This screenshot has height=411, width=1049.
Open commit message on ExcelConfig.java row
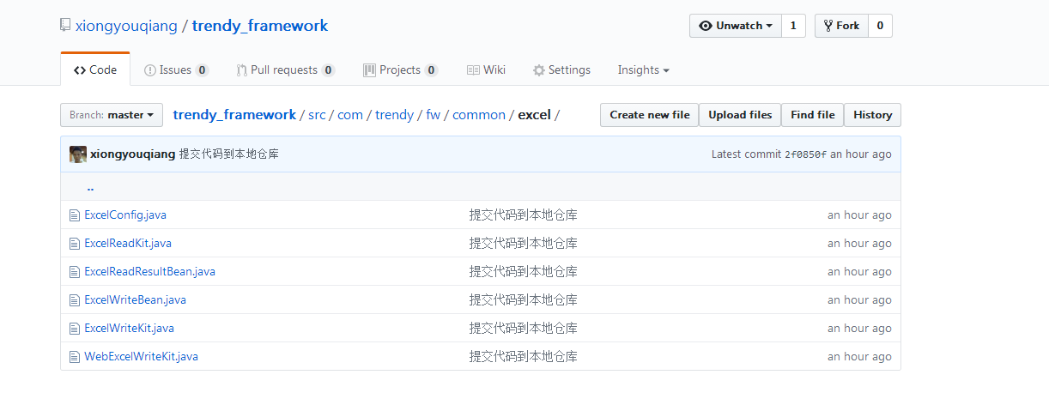[x=524, y=215]
